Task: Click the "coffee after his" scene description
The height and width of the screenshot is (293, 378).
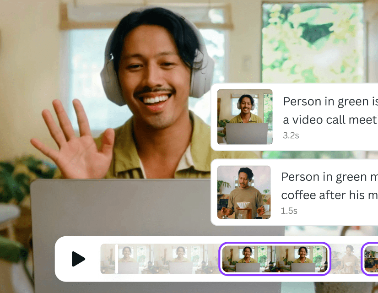Action: [x=329, y=195]
